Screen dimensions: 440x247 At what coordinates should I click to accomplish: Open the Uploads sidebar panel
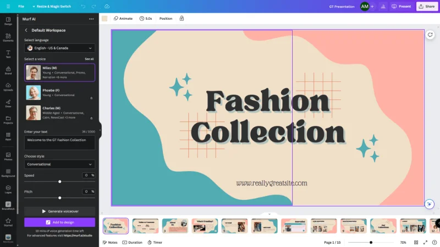pyautogui.click(x=8, y=87)
